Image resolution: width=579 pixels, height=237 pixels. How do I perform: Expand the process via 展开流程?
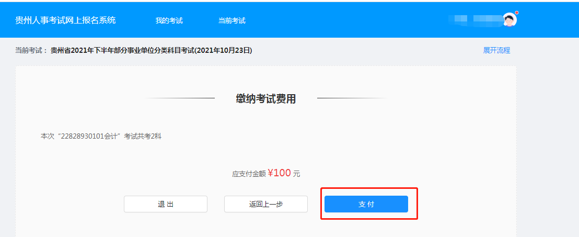point(496,50)
